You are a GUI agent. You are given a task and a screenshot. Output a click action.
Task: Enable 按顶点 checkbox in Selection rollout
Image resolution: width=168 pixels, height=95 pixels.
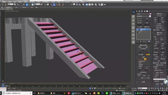[138, 63]
